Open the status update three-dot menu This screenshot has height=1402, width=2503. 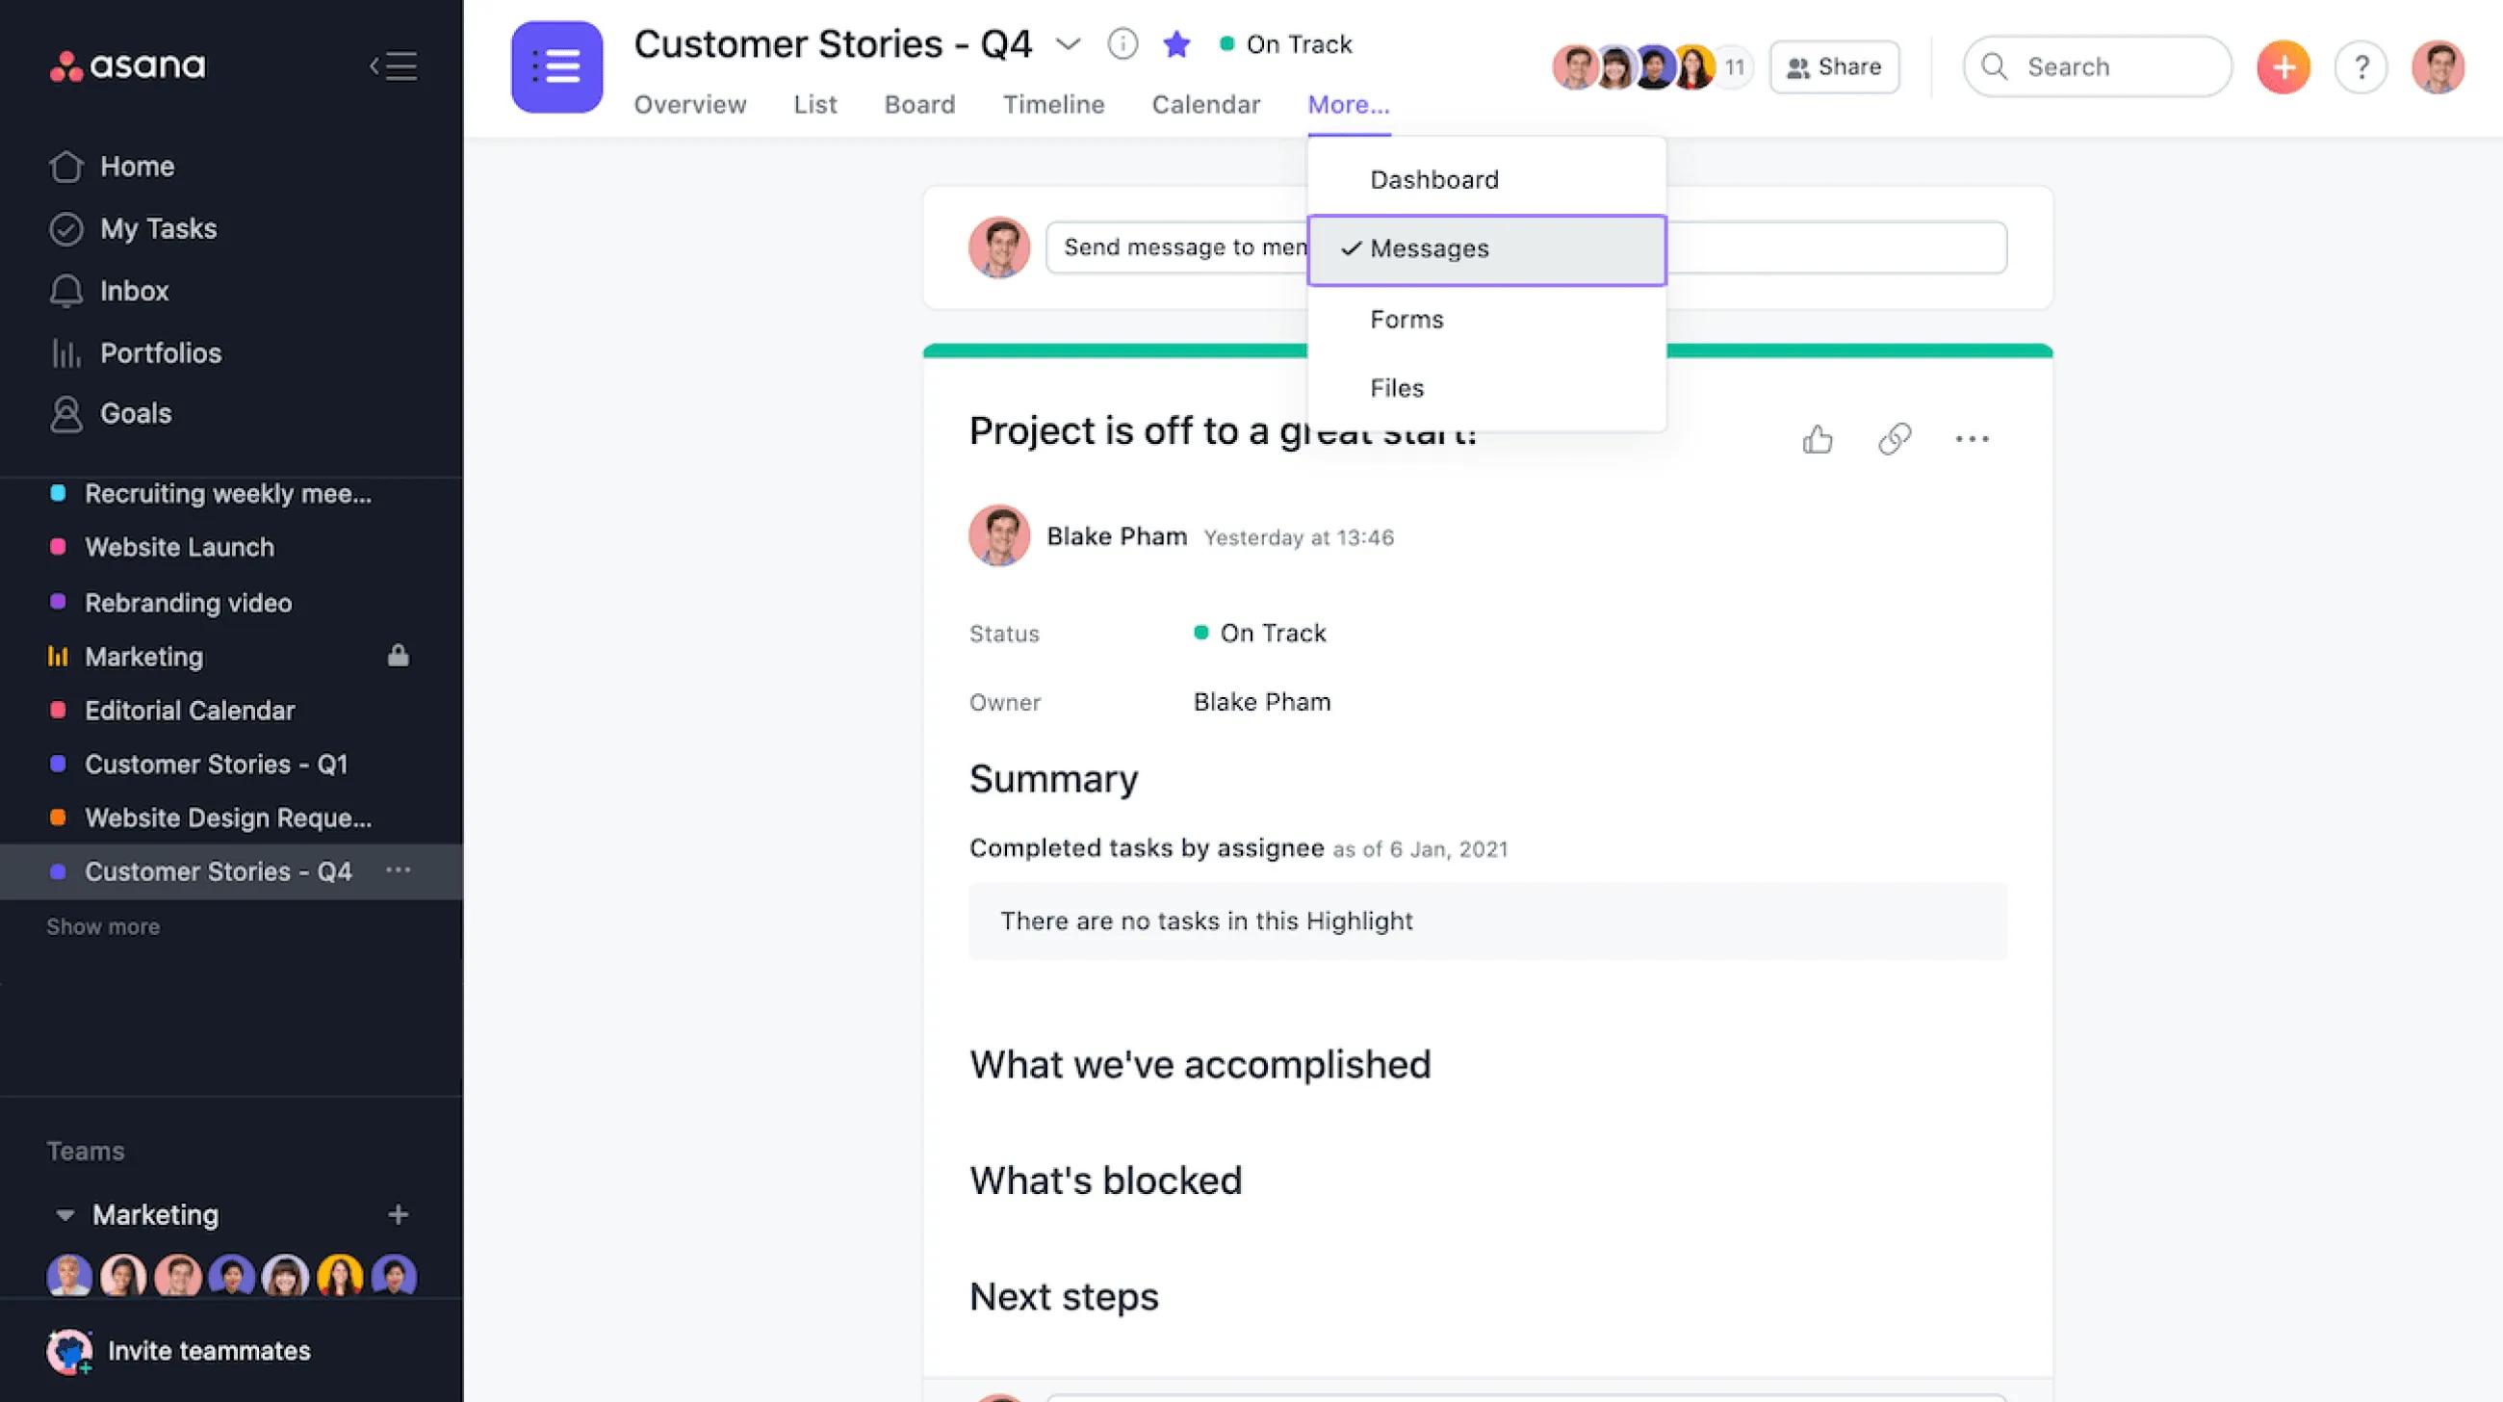1972,439
